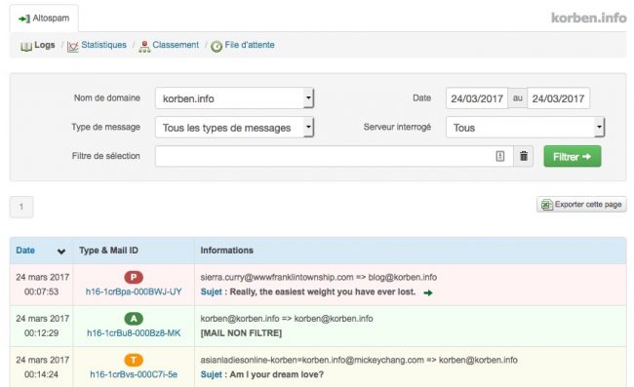Image resolution: width=634 pixels, height=387 pixels.
Task: Click the icon inside the Filtre de sélection field
Action: [x=500, y=156]
